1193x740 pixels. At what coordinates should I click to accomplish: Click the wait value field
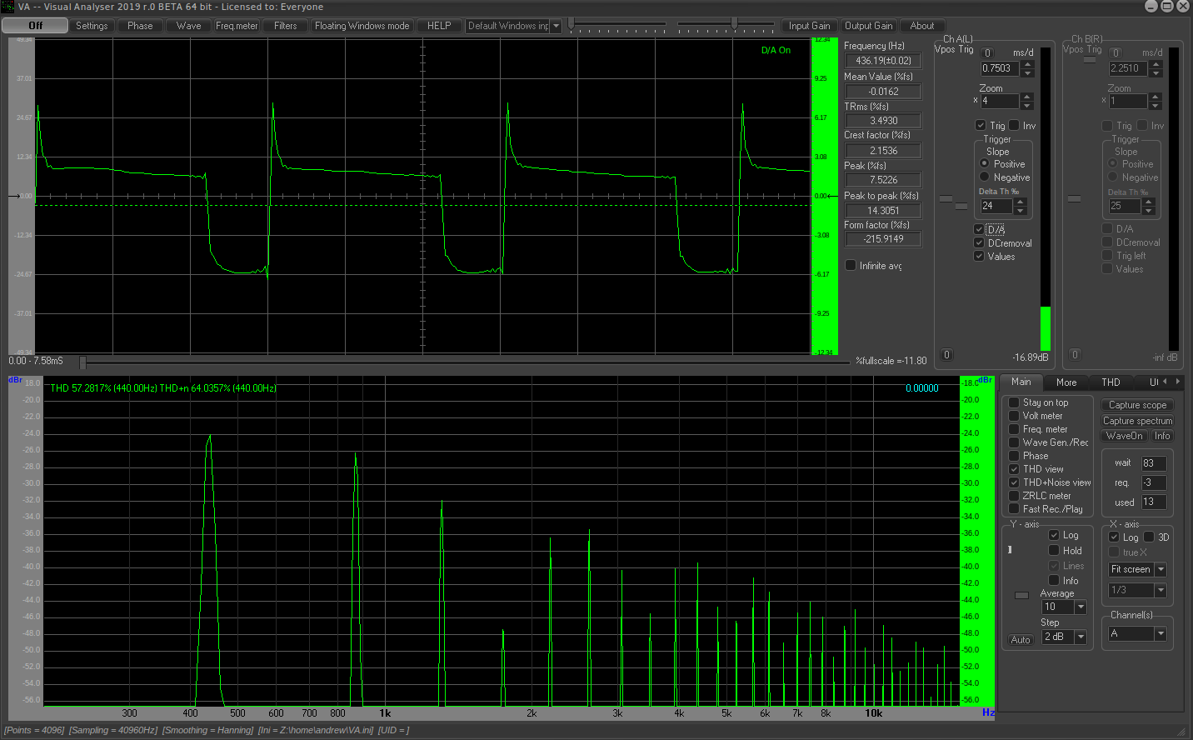point(1154,463)
